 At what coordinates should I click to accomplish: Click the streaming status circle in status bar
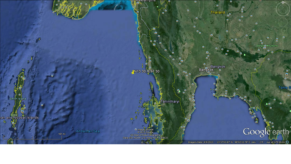[x=287, y=142]
